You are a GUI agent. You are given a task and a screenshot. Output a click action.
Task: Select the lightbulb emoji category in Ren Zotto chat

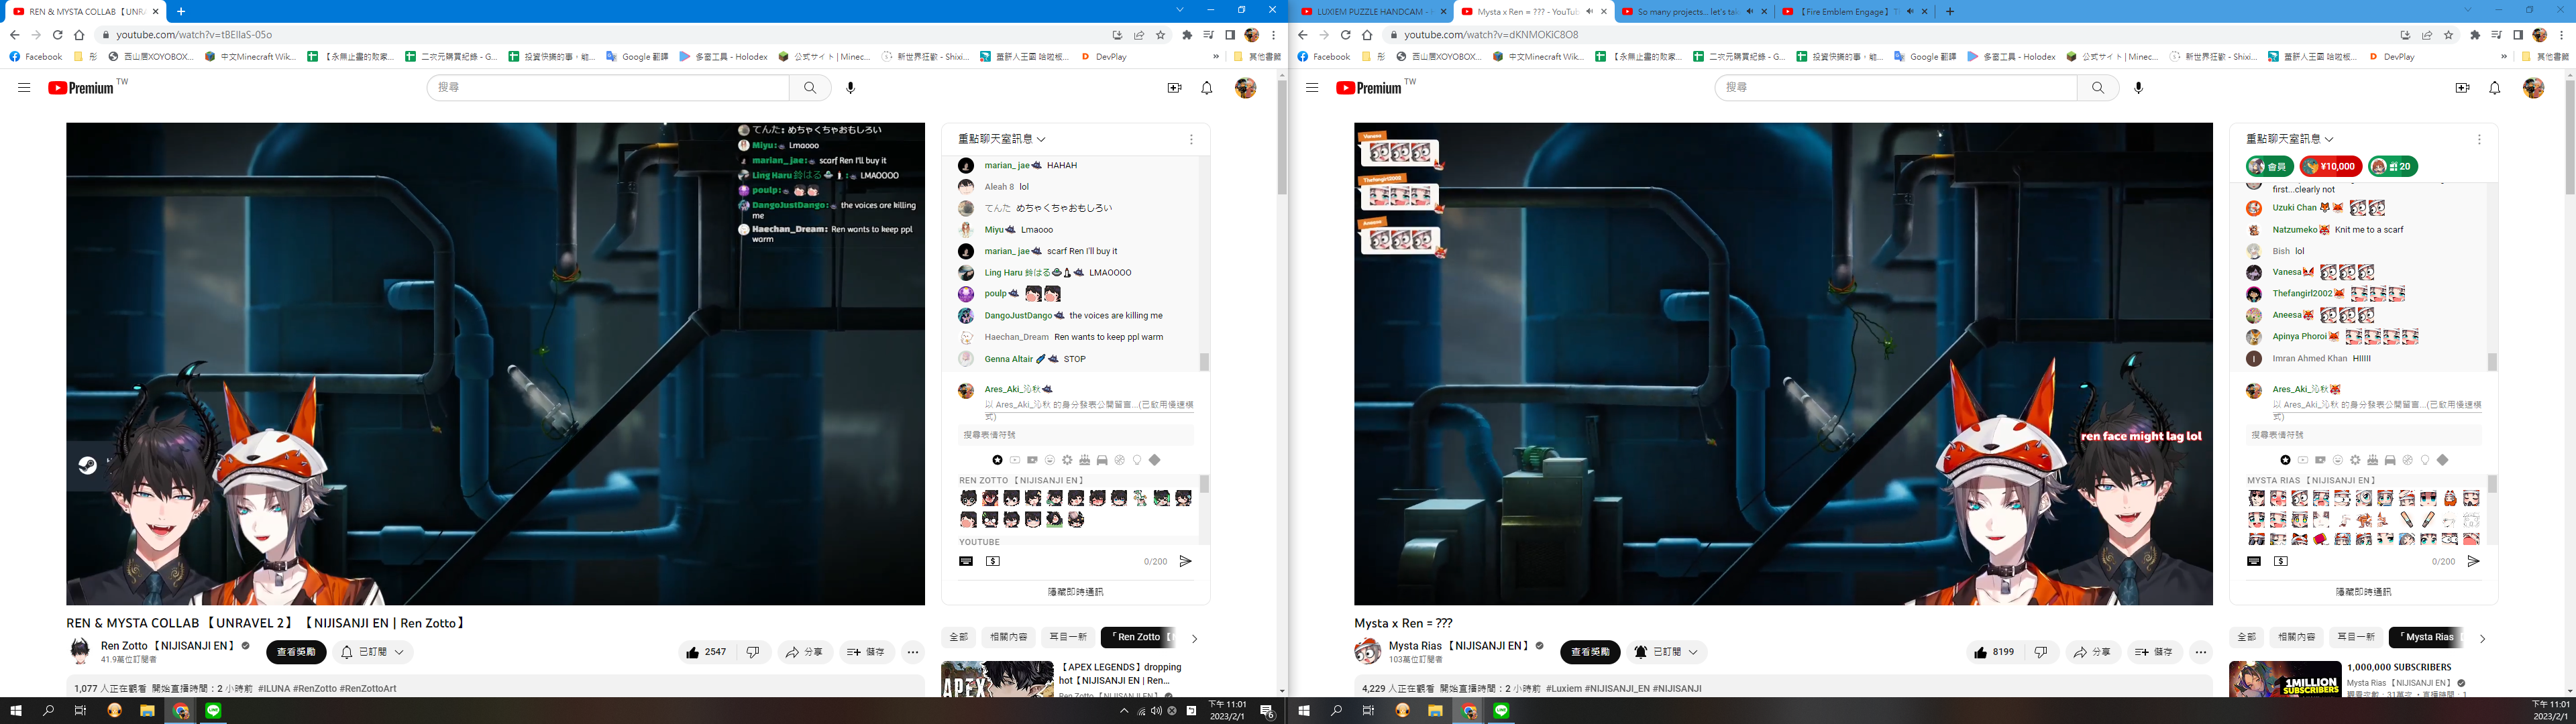pos(1137,460)
